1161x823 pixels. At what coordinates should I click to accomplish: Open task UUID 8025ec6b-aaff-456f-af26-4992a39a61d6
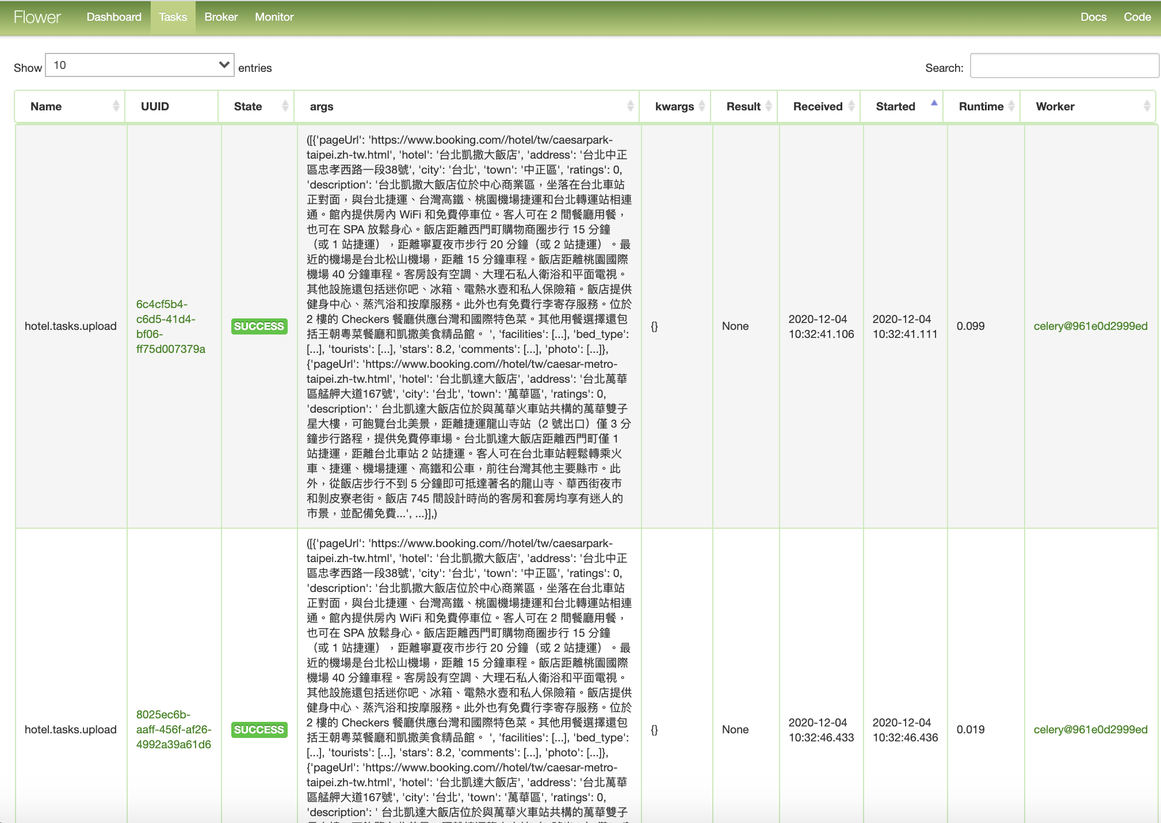coord(174,729)
